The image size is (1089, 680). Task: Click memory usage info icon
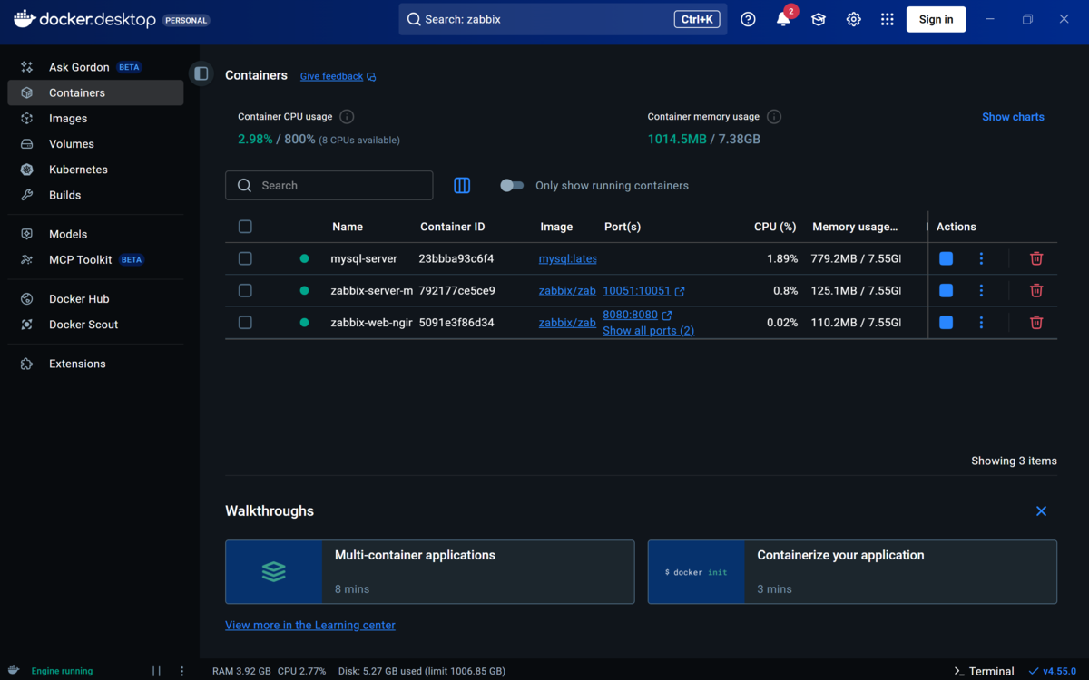[774, 117]
